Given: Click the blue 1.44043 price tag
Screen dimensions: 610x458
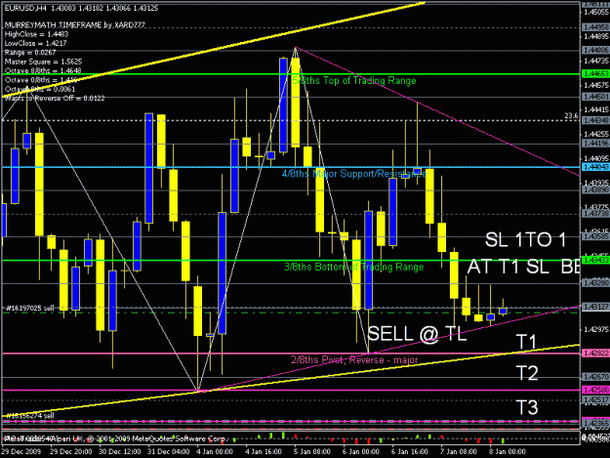Looking at the screenshot, I should tap(595, 167).
